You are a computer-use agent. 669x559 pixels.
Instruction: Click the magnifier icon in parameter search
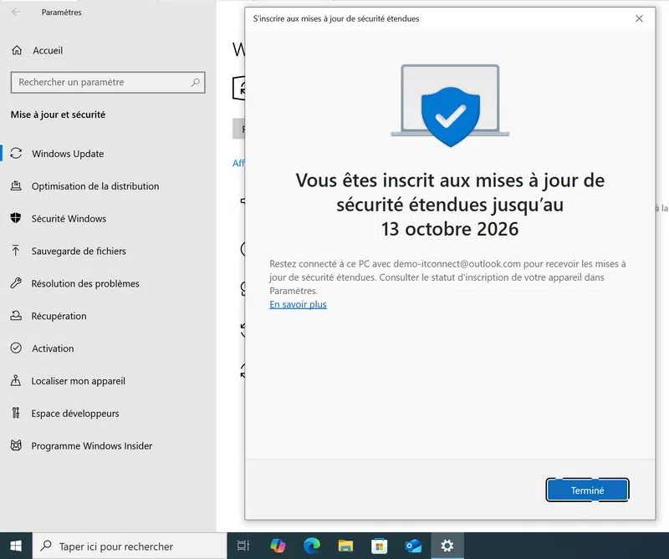196,82
